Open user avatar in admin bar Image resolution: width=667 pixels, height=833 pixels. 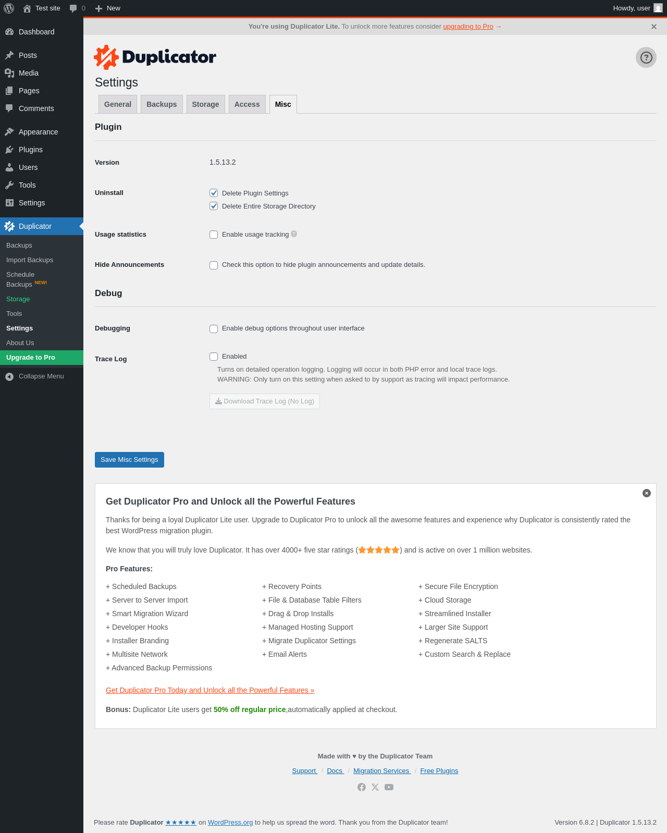coord(658,8)
